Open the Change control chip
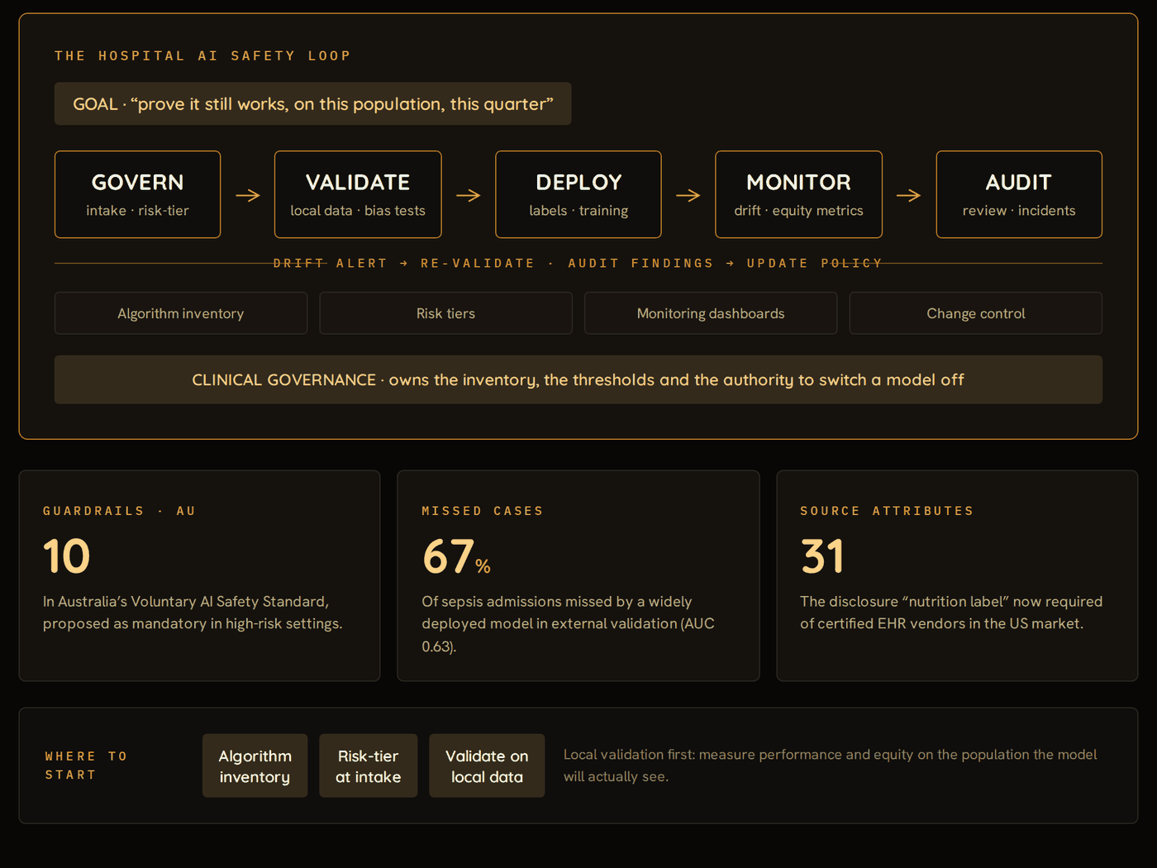 [976, 313]
